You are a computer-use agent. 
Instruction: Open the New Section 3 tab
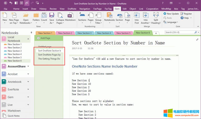(x=84, y=33)
